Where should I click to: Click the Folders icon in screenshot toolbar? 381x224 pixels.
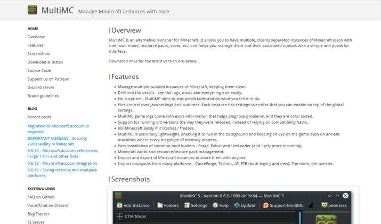click(x=160, y=205)
